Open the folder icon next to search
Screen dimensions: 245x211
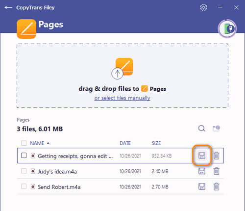[x=216, y=129]
